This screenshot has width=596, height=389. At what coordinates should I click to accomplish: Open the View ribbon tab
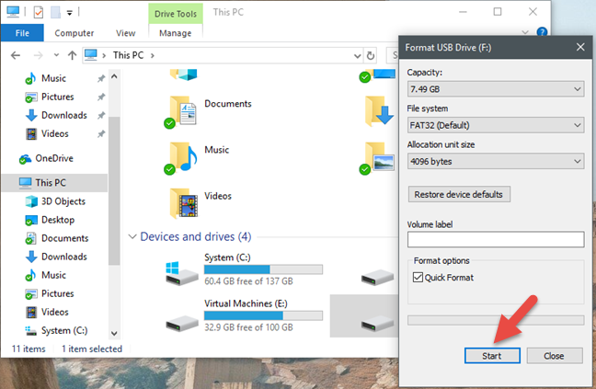click(125, 33)
